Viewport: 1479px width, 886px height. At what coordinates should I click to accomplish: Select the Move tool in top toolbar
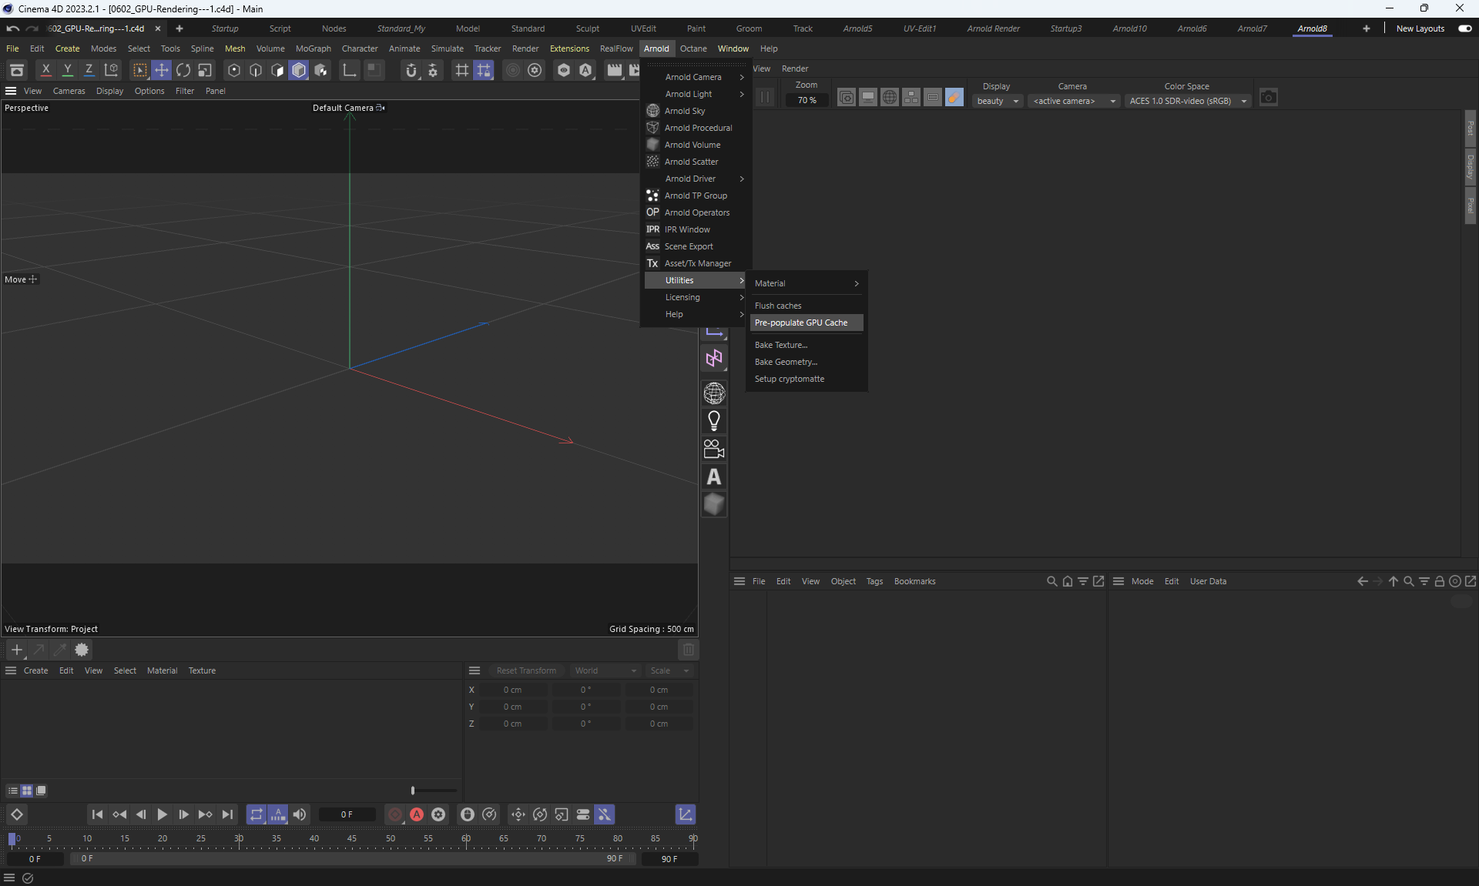(162, 70)
